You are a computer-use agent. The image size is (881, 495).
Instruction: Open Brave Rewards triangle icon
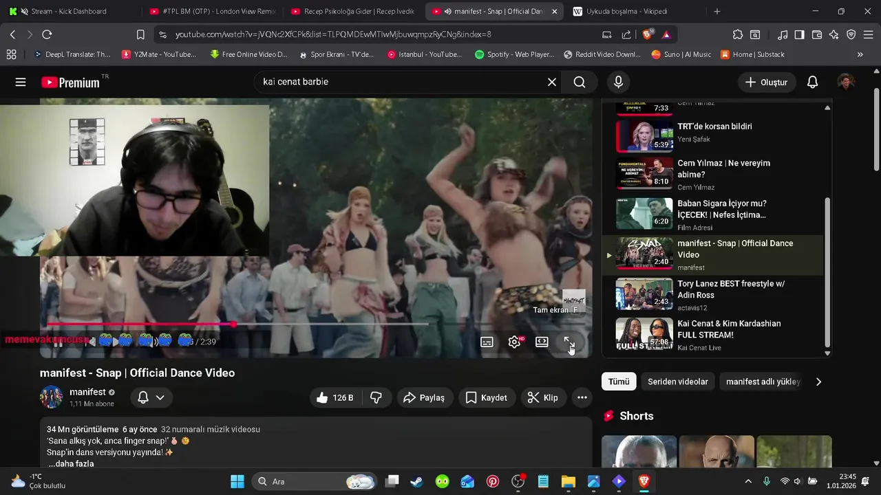tap(666, 34)
